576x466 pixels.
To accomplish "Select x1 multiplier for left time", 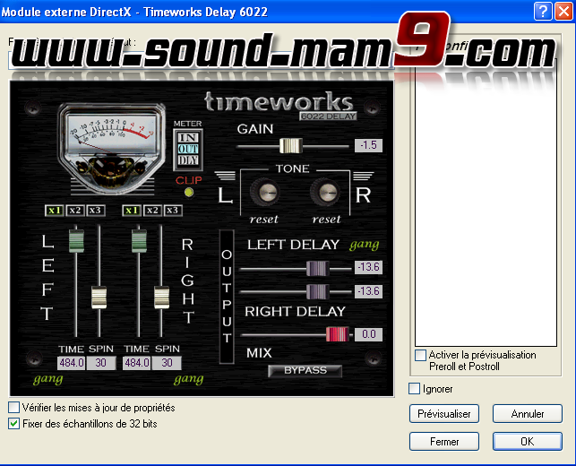I will pos(55,211).
